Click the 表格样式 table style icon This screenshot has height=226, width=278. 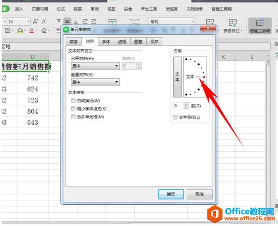coord(233,23)
